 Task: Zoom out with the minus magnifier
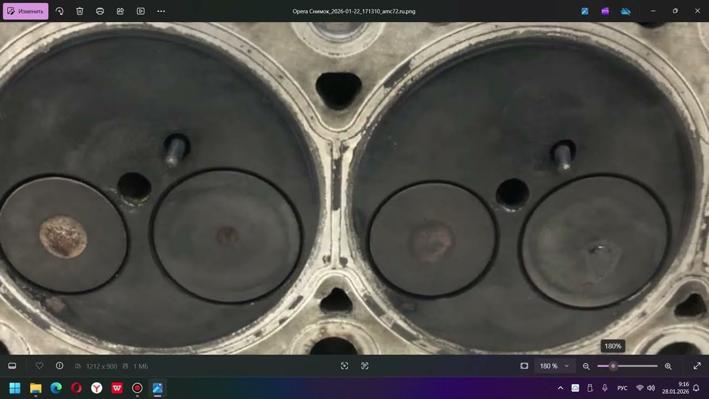[586, 366]
